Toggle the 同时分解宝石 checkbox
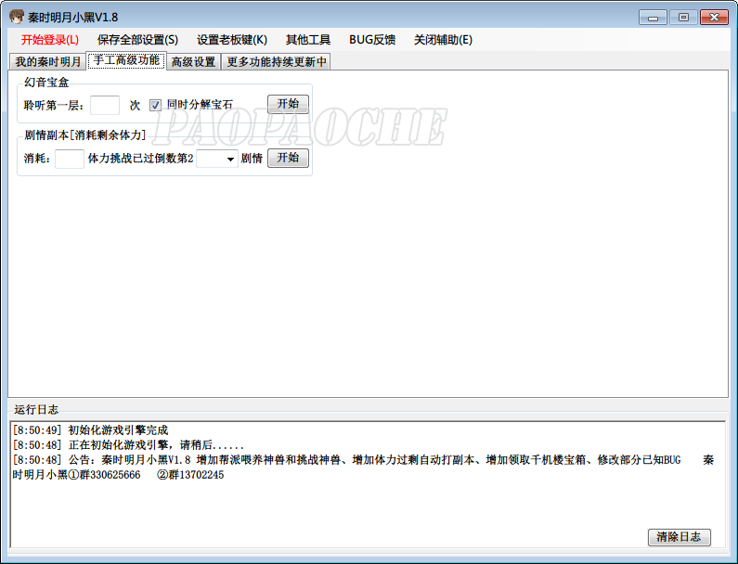Image resolution: width=738 pixels, height=564 pixels. (x=155, y=105)
